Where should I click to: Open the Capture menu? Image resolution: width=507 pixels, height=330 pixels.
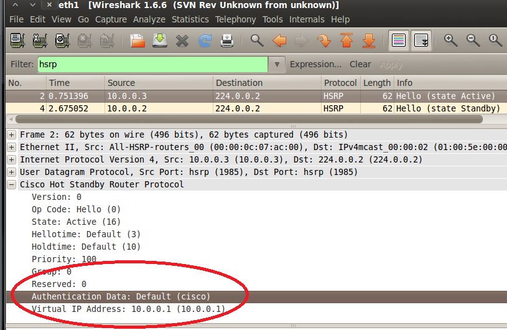click(111, 19)
